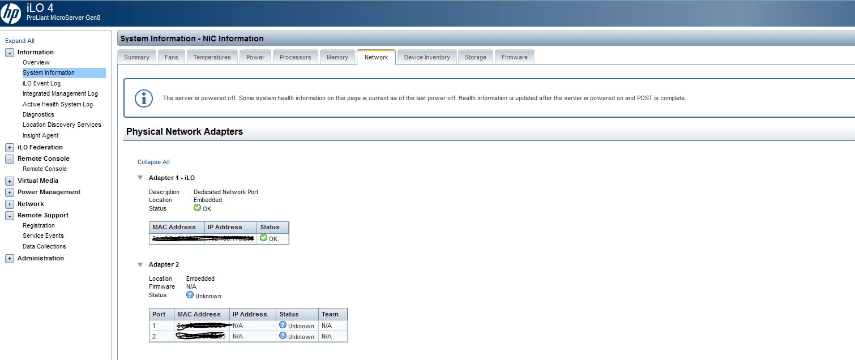Screen dimensions: 855x360
Task: Open the Firmware tab
Action: click(x=515, y=57)
